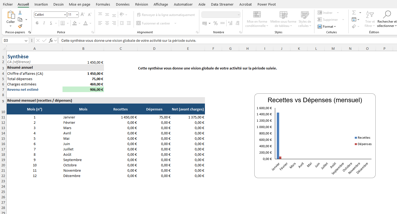Click the Format Painter brush icon

[x=20, y=26]
